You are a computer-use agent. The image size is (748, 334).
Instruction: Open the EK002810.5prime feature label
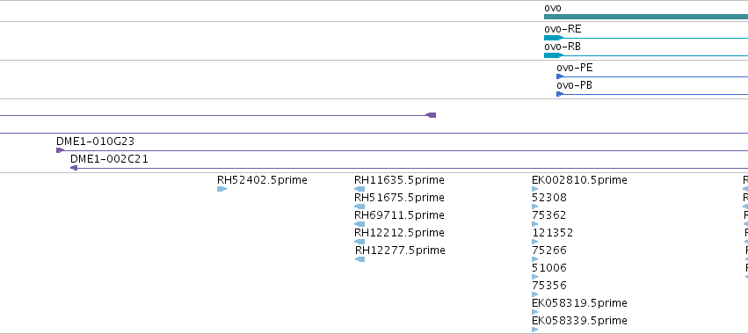pos(579,180)
